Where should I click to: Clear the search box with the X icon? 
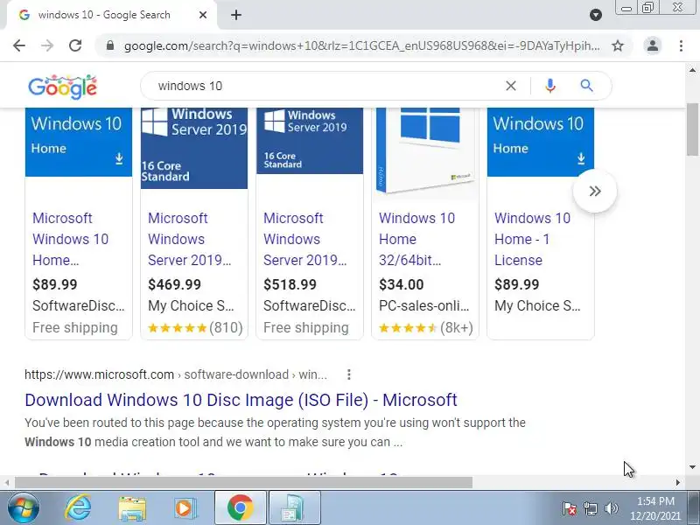pos(511,86)
